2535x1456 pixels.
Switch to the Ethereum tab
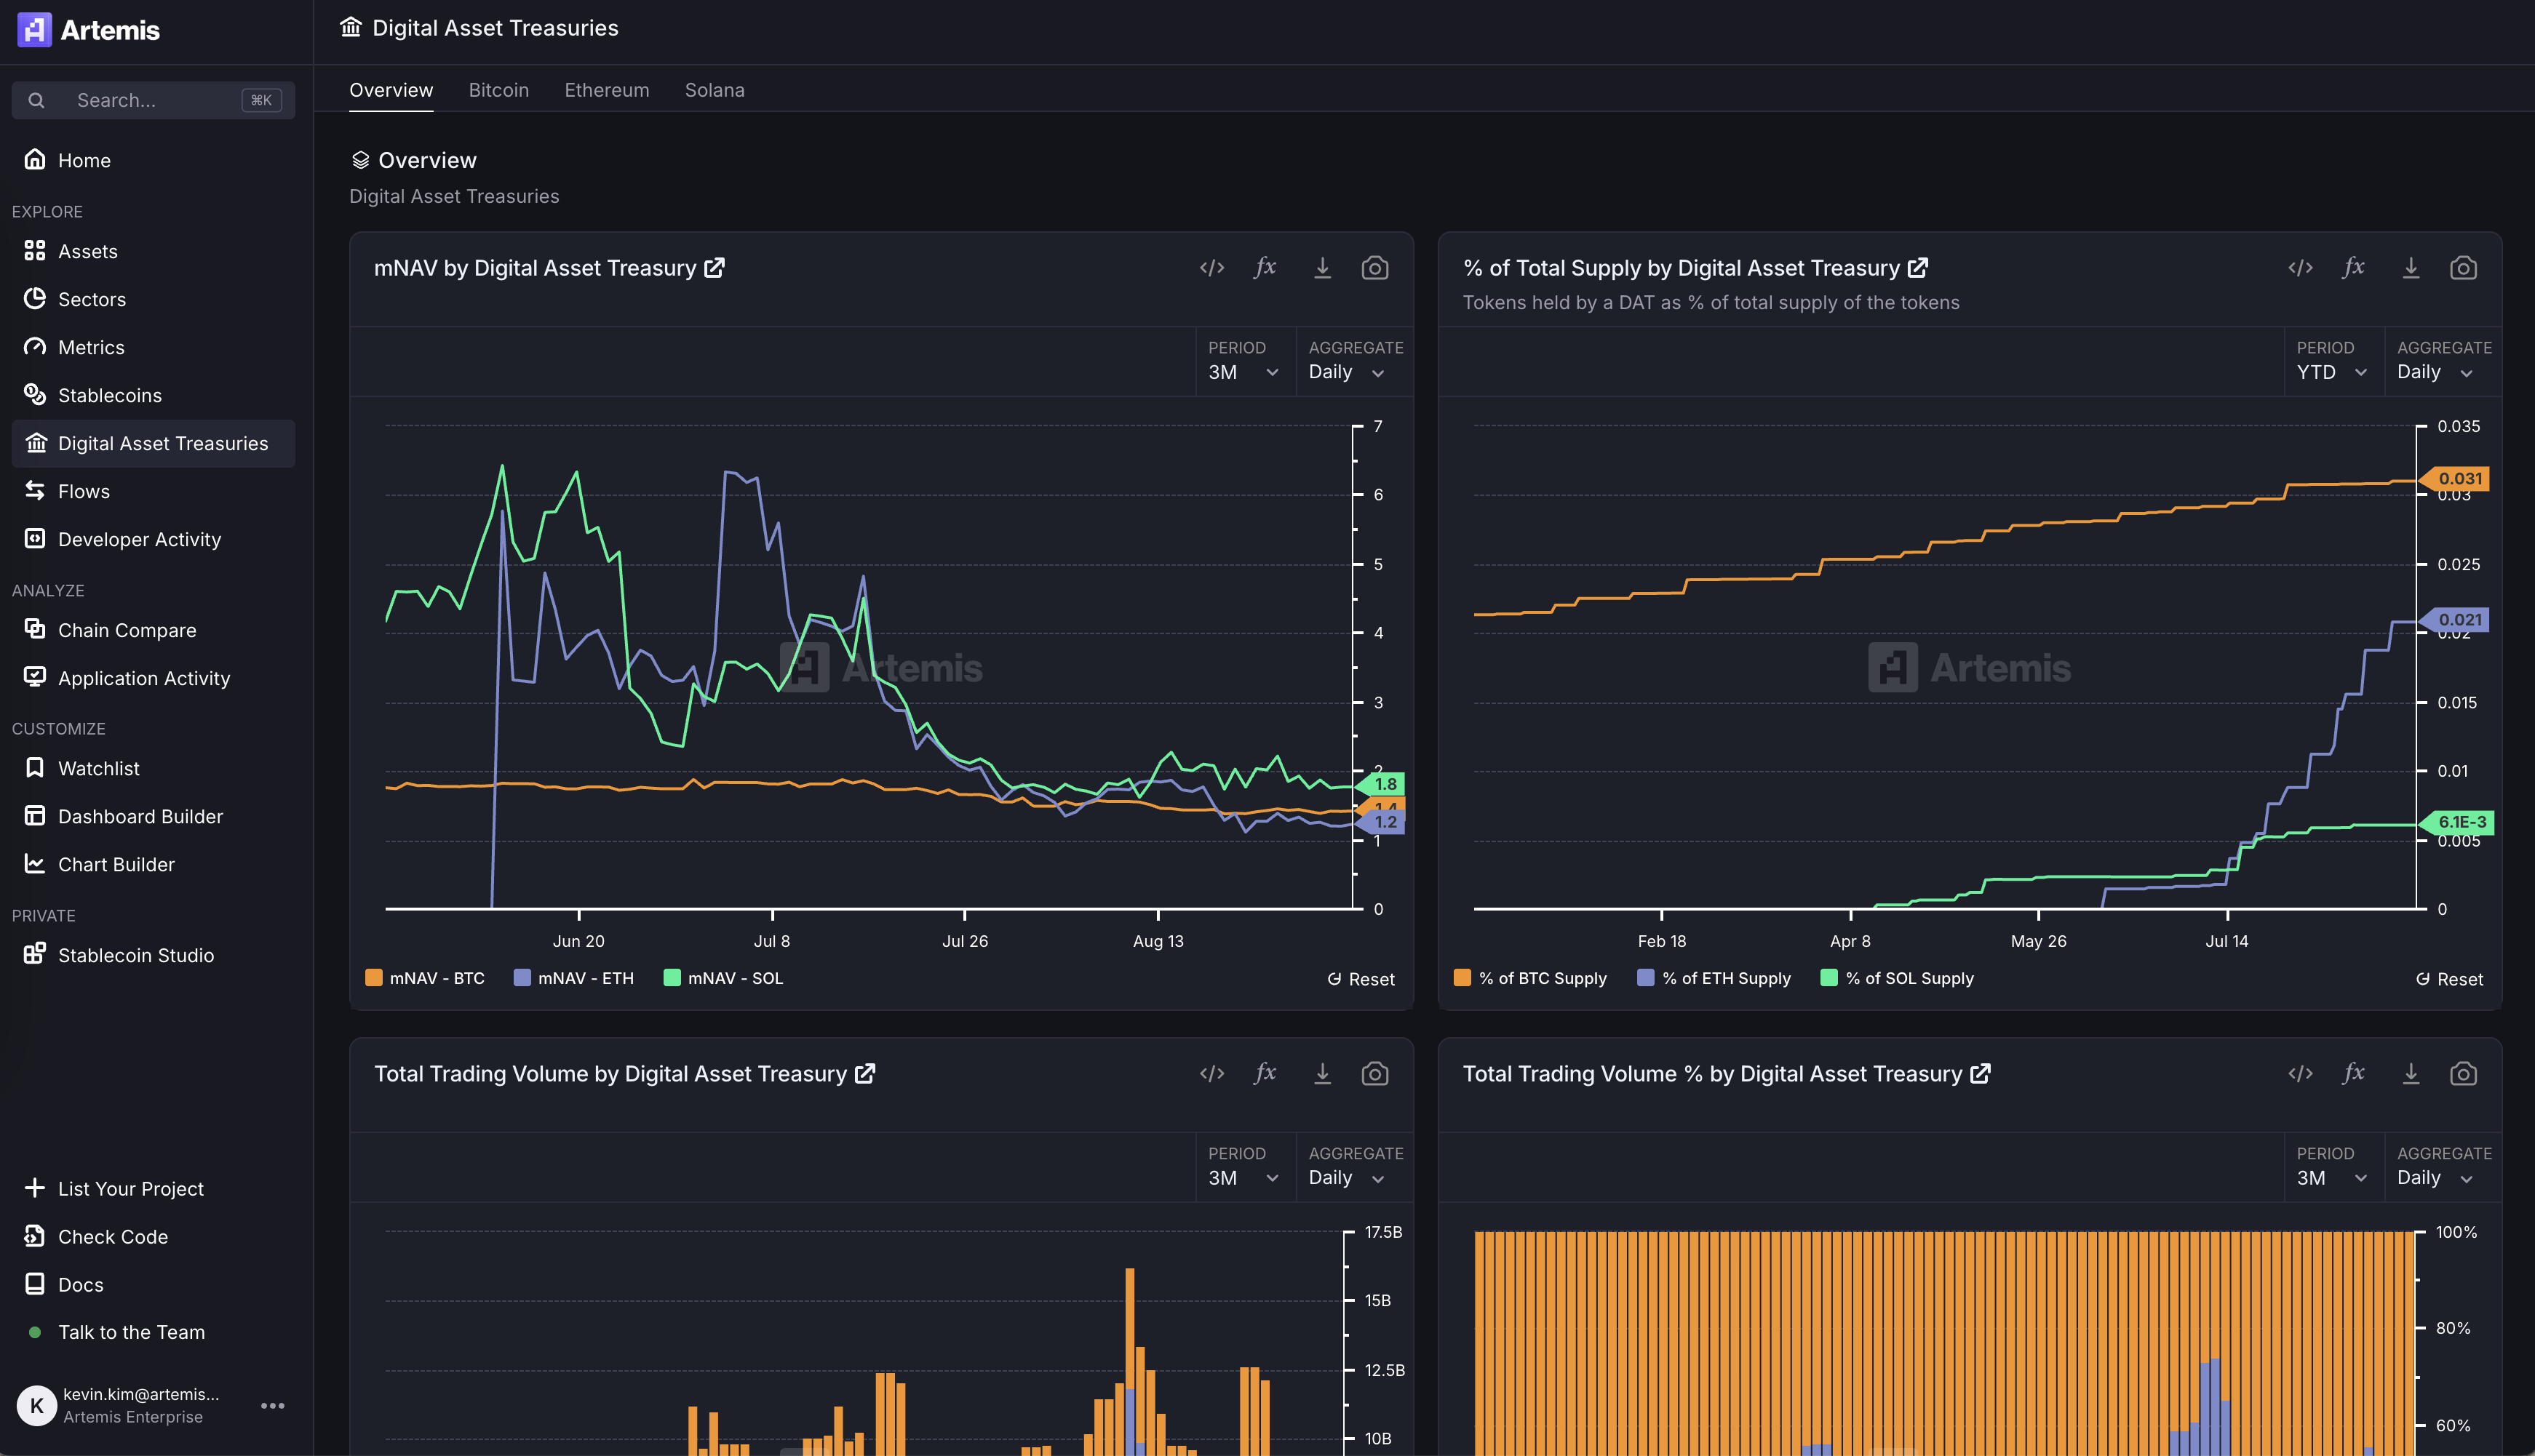click(x=606, y=90)
